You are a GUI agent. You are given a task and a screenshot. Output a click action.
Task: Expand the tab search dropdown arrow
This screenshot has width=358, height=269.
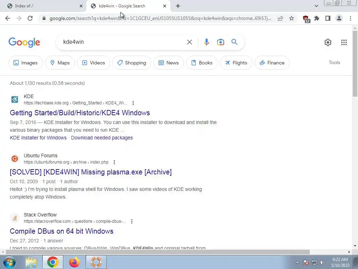(x=316, y=6)
